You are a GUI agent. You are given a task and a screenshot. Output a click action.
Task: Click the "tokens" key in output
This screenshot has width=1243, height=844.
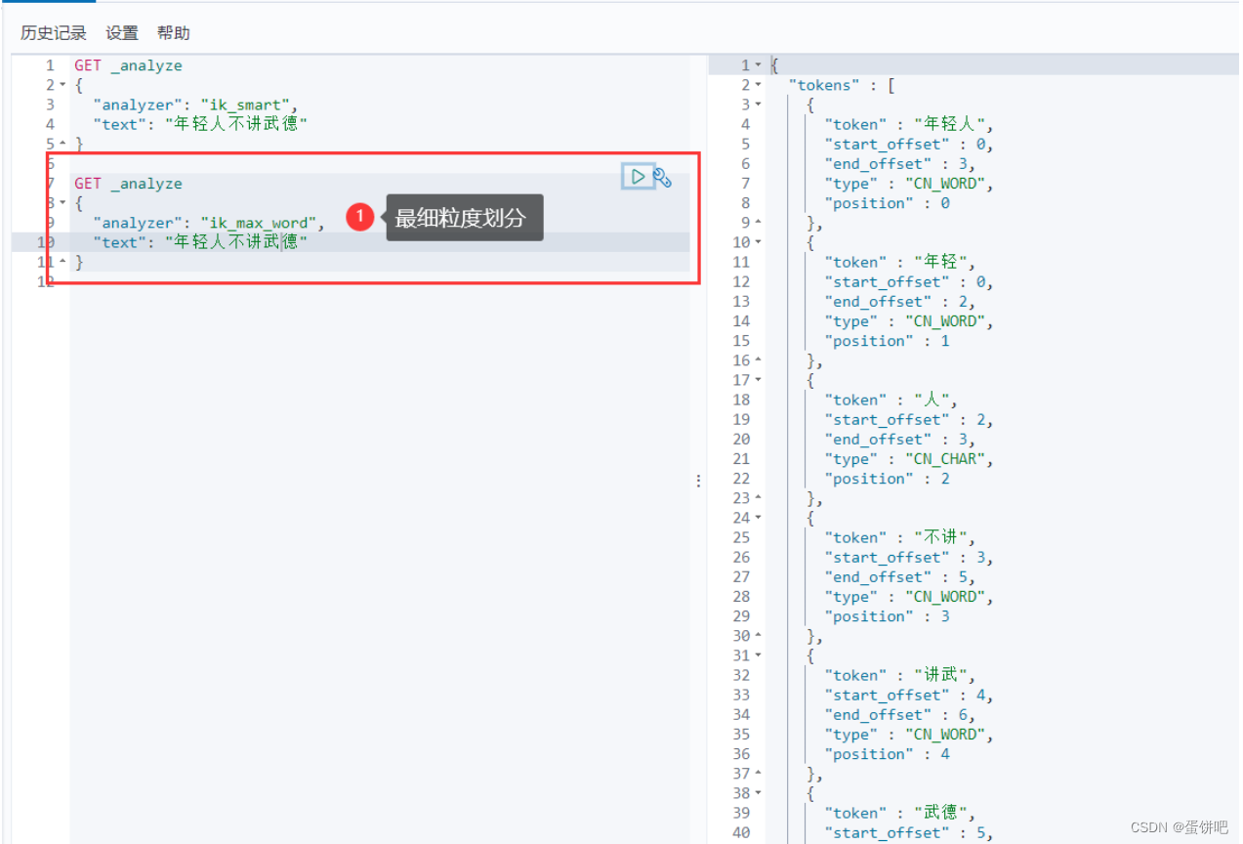[824, 85]
